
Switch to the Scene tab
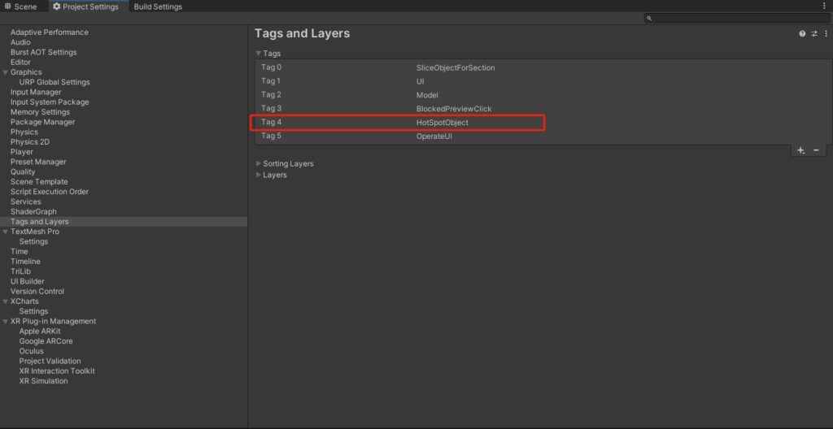(21, 6)
